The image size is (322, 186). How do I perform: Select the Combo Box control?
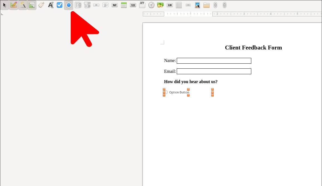click(x=87, y=5)
